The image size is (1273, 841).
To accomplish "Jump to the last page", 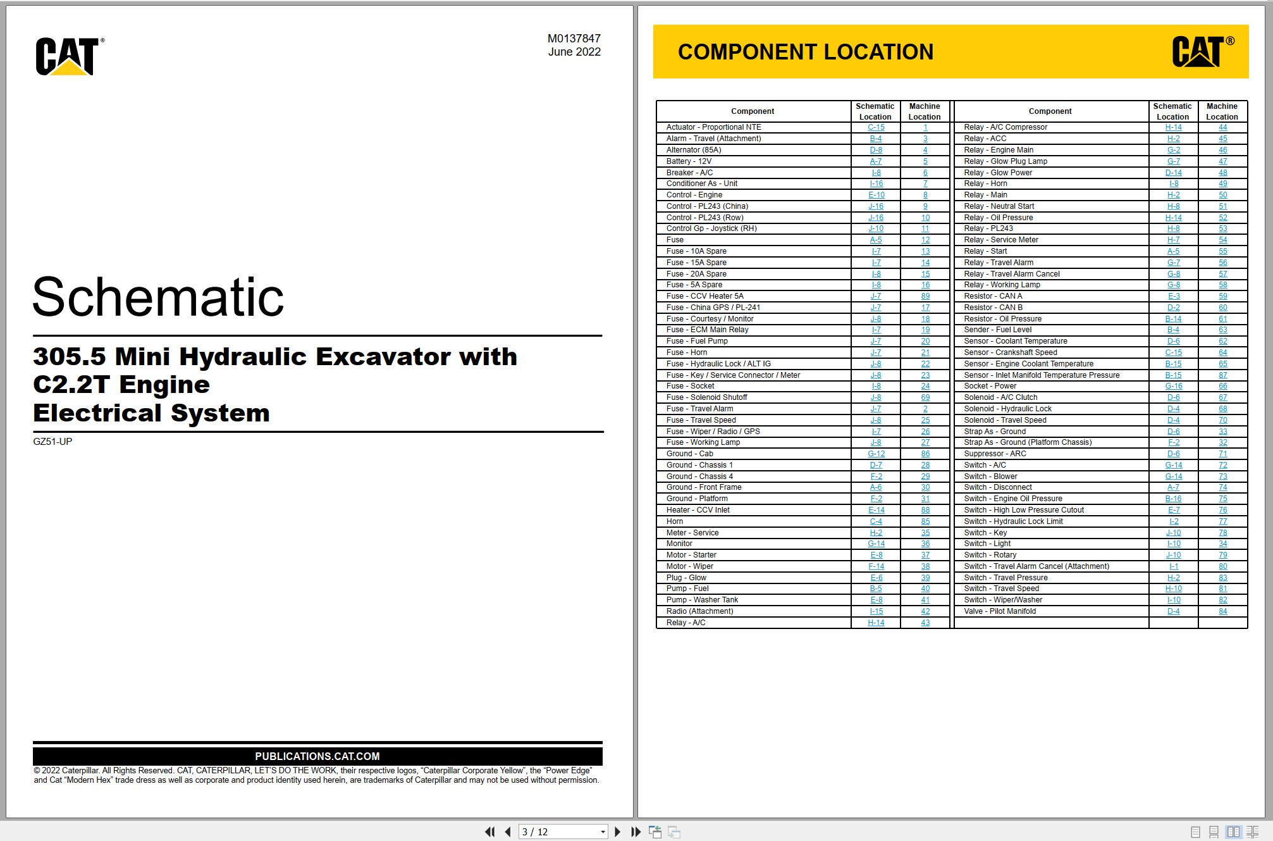I will point(636,832).
